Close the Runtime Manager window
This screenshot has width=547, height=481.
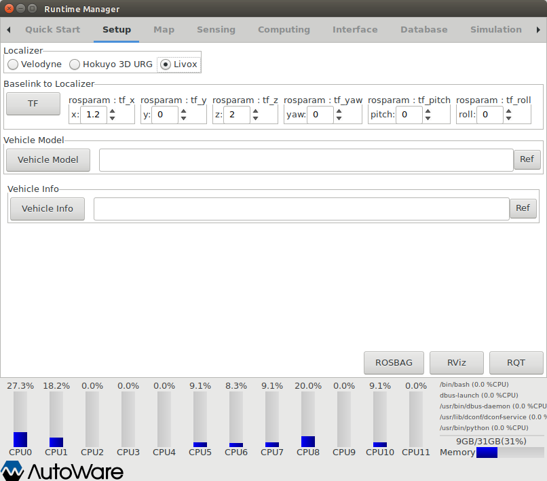tap(10, 9)
